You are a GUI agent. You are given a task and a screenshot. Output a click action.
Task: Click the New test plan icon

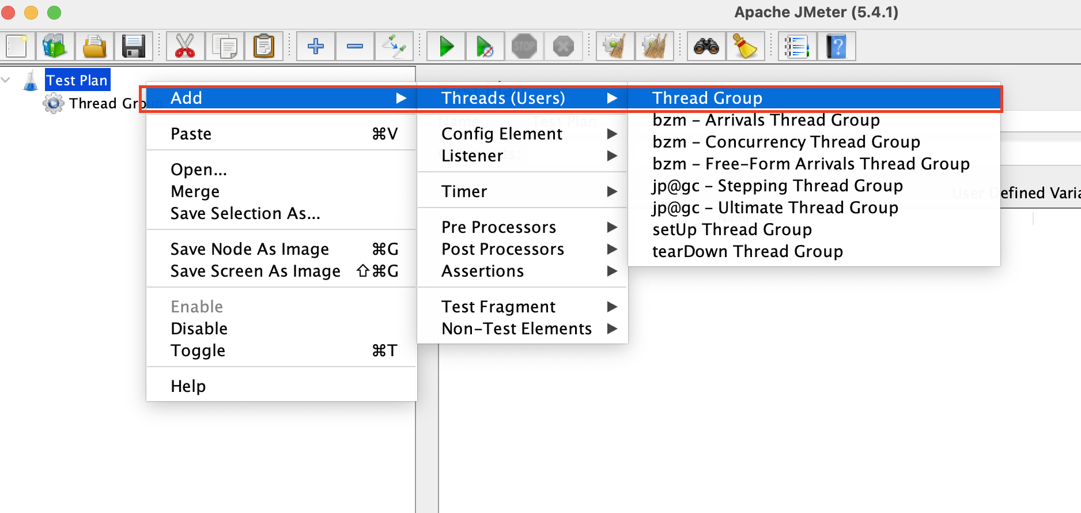(x=17, y=46)
